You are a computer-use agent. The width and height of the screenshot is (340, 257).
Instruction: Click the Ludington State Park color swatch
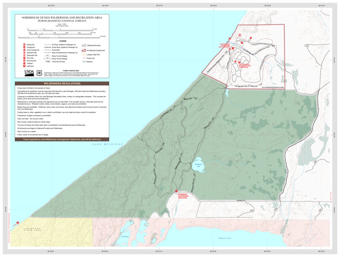coord(84,54)
